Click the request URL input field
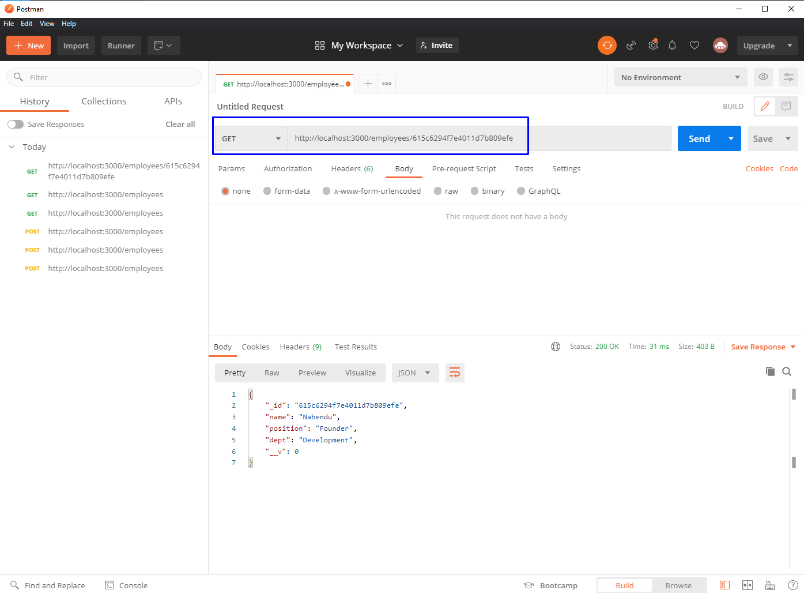This screenshot has height=594, width=804. tap(480, 138)
